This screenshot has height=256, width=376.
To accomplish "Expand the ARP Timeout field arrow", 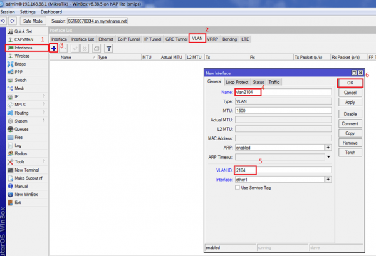I will 328,157.
